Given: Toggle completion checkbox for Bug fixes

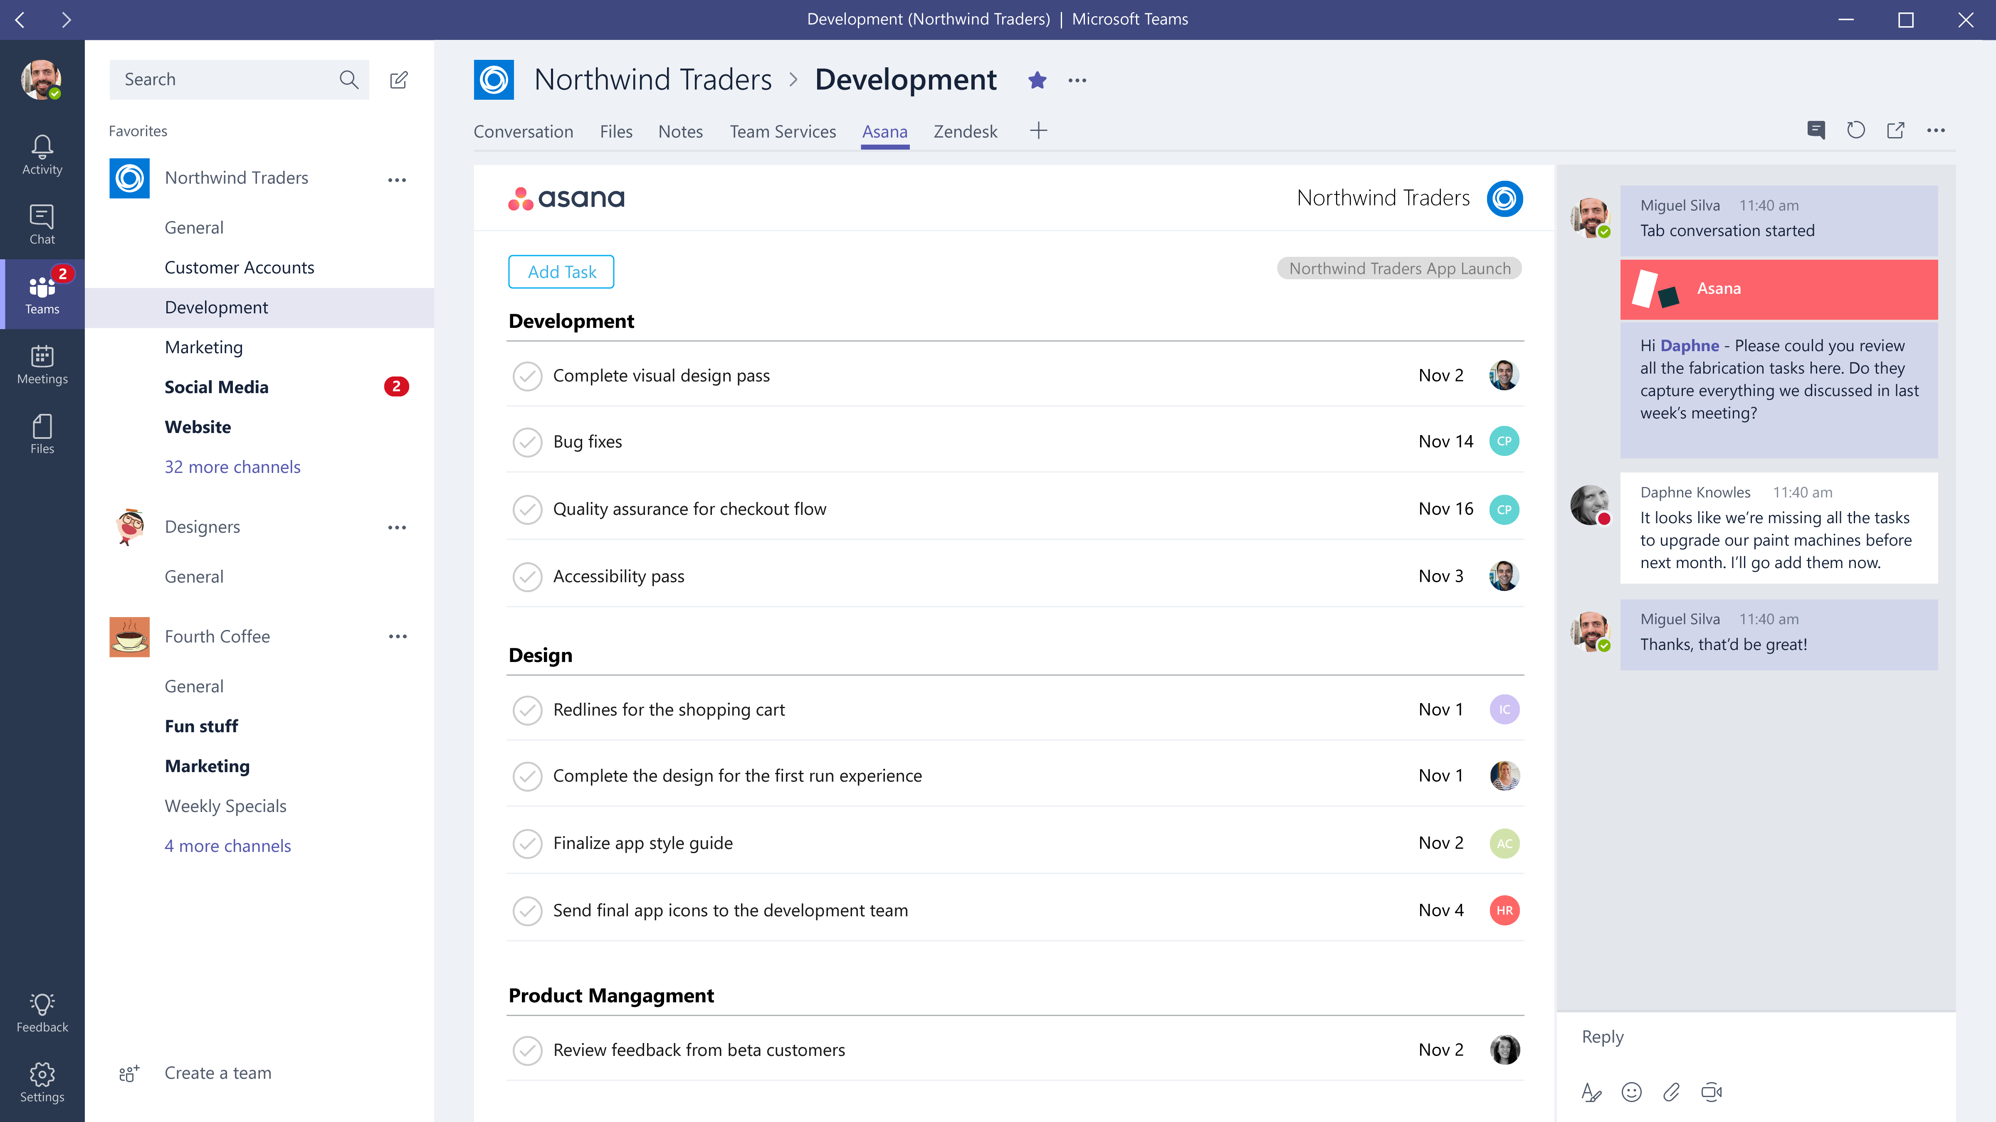Looking at the screenshot, I should pos(528,441).
